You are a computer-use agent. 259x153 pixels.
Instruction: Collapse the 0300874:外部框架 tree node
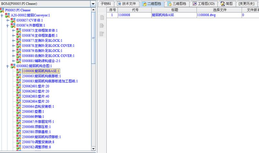(8, 25)
